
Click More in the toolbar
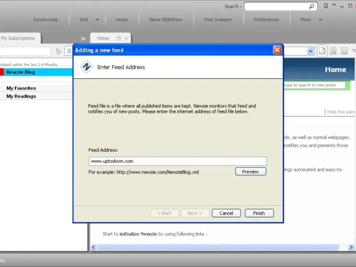[306, 20]
